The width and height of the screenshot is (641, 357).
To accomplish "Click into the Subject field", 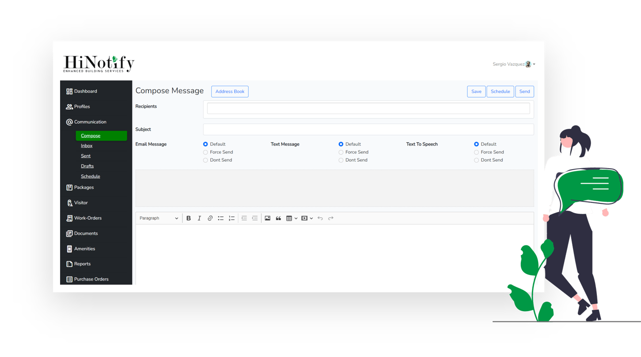I will [368, 129].
